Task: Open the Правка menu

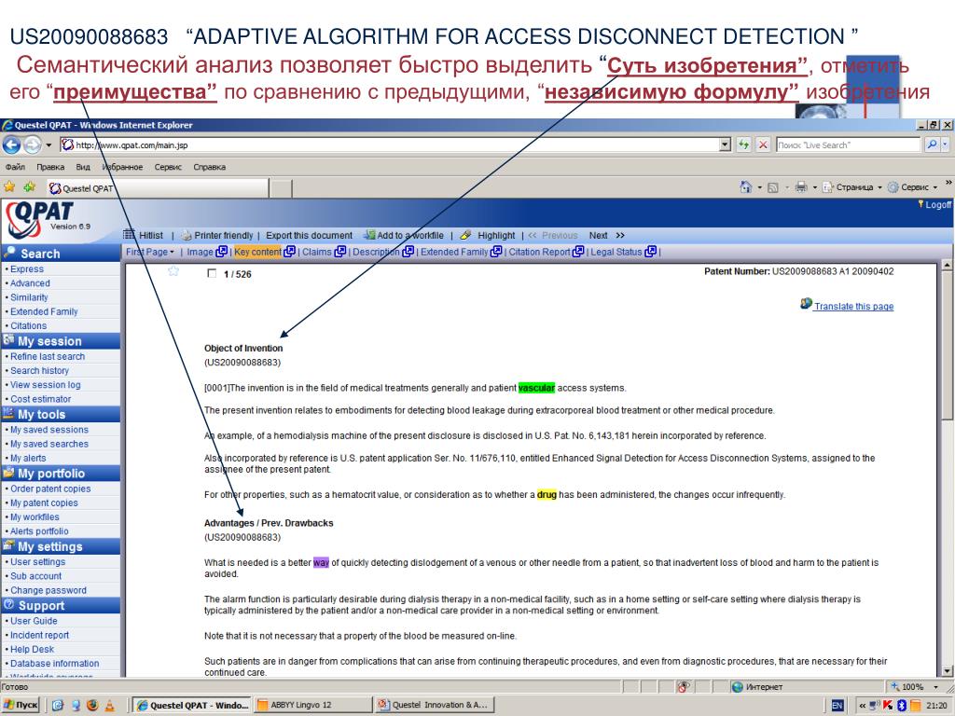Action: click(x=50, y=167)
